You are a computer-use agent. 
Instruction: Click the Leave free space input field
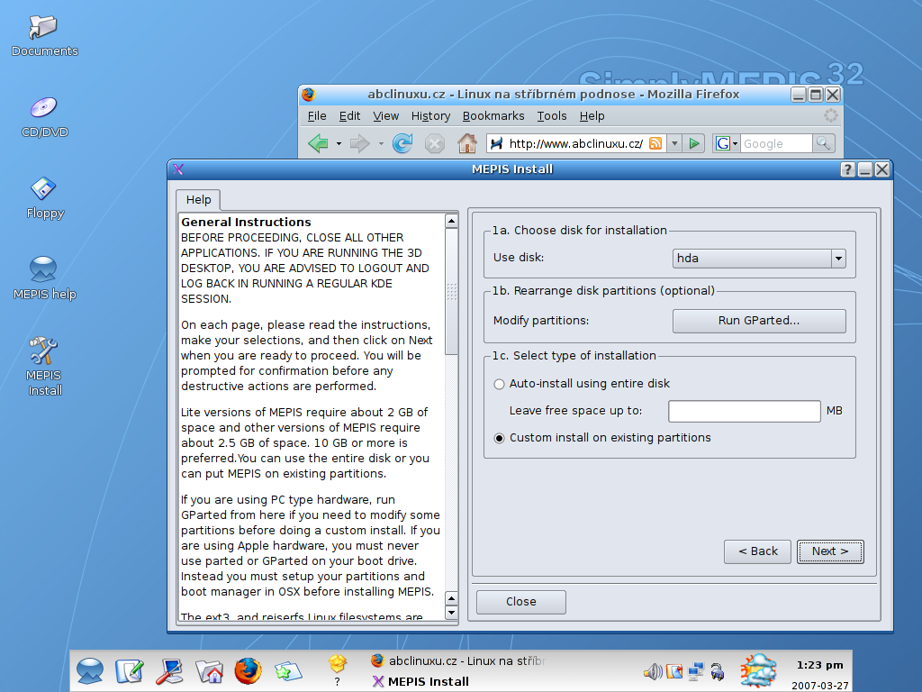[x=745, y=411]
